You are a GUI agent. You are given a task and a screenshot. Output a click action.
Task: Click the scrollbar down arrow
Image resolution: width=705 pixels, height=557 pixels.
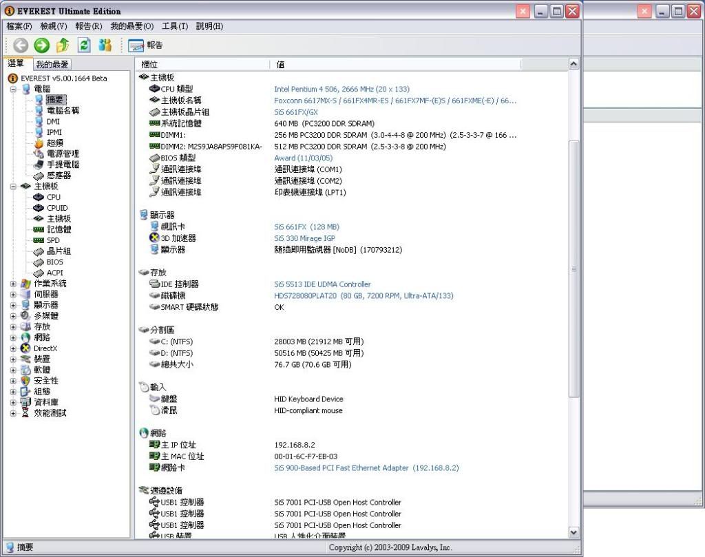pos(574,532)
